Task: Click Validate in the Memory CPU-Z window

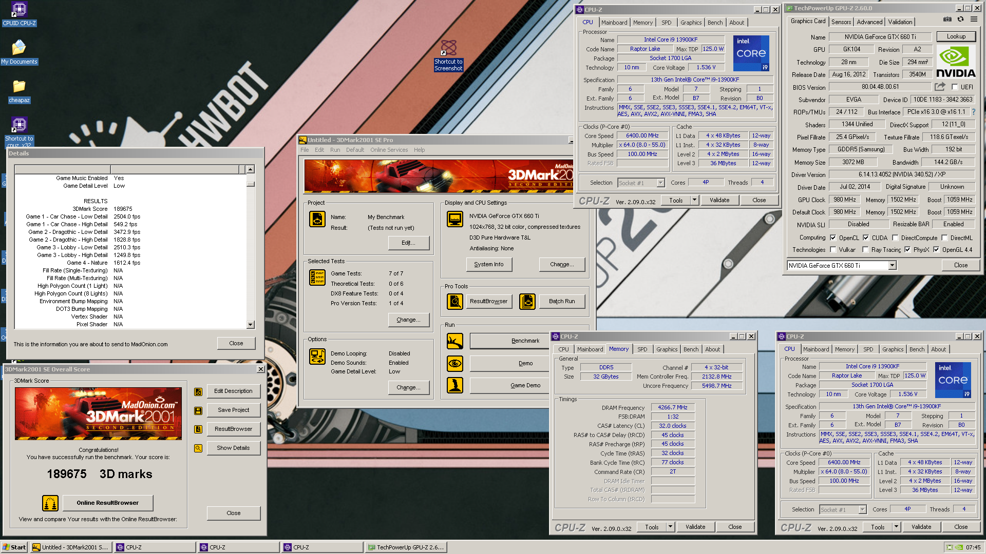Action: [x=695, y=527]
